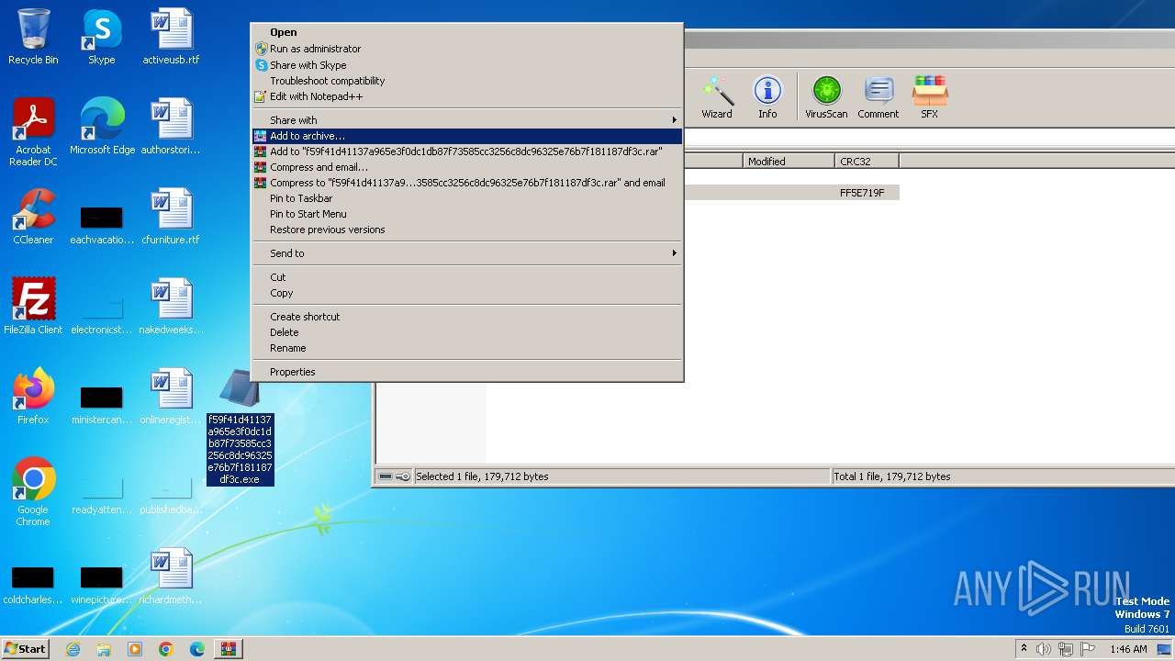Click status bar total file text

(892, 476)
